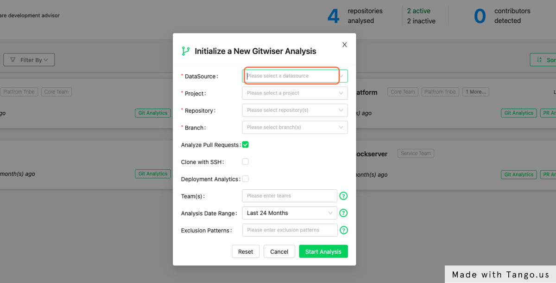Open Analysis Date Range dropdown
556x283 pixels.
[x=290, y=213]
